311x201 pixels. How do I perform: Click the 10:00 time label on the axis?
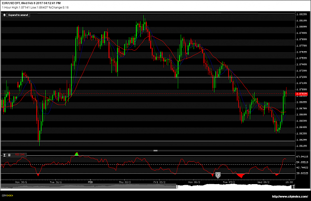click(289, 182)
